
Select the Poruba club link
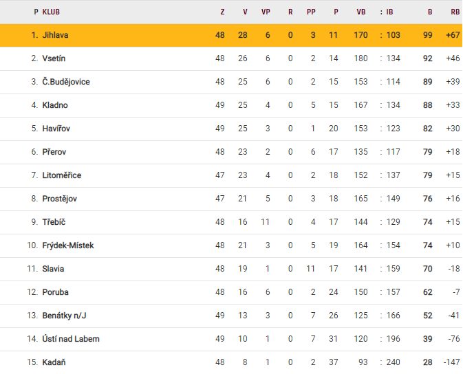tap(55, 292)
